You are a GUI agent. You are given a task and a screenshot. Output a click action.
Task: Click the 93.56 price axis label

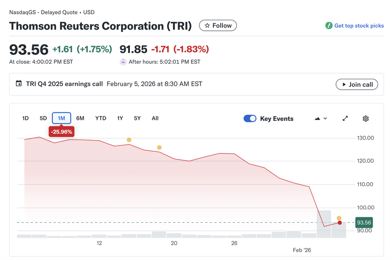(x=364, y=222)
